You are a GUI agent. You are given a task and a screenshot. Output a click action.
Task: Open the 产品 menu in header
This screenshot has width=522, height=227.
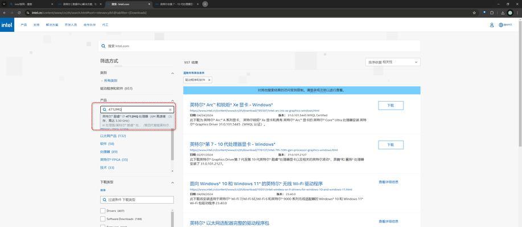pyautogui.click(x=24, y=25)
